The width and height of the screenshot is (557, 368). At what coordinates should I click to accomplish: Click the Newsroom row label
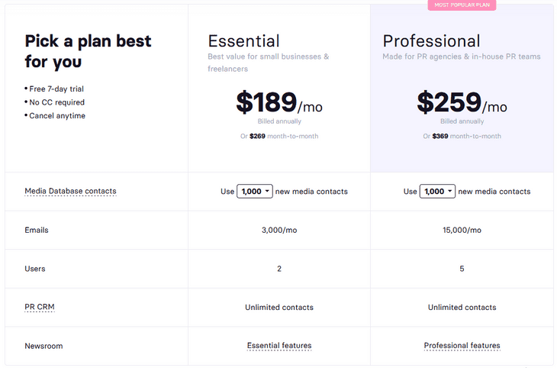click(43, 346)
